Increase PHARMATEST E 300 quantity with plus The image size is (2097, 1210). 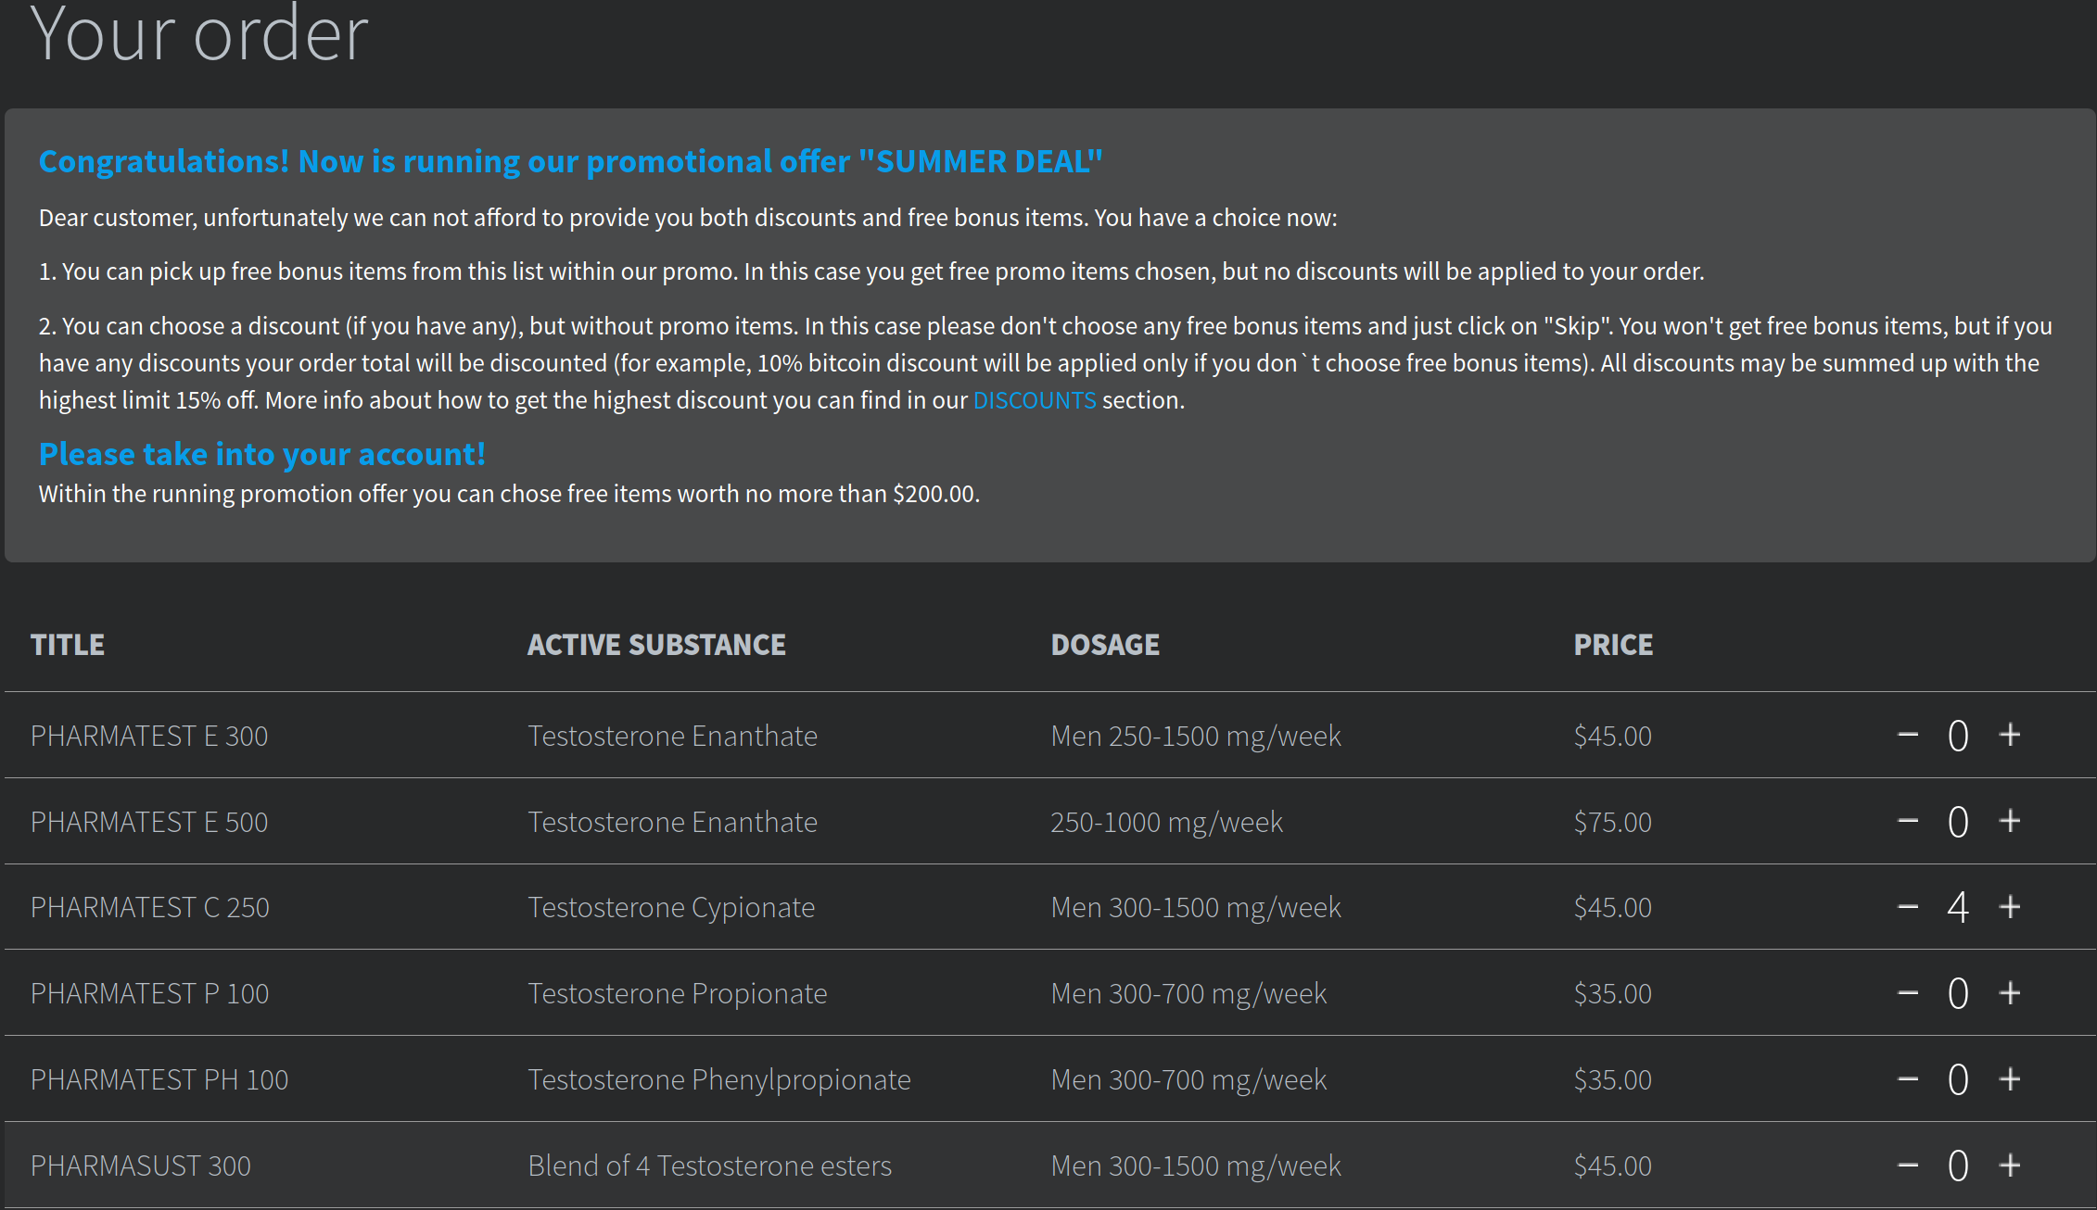[x=2010, y=736]
